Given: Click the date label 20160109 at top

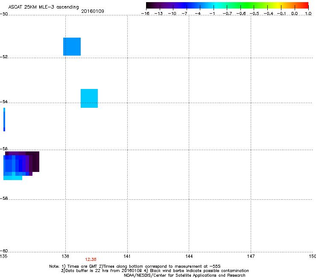Looking at the screenshot, I should 93,11.
